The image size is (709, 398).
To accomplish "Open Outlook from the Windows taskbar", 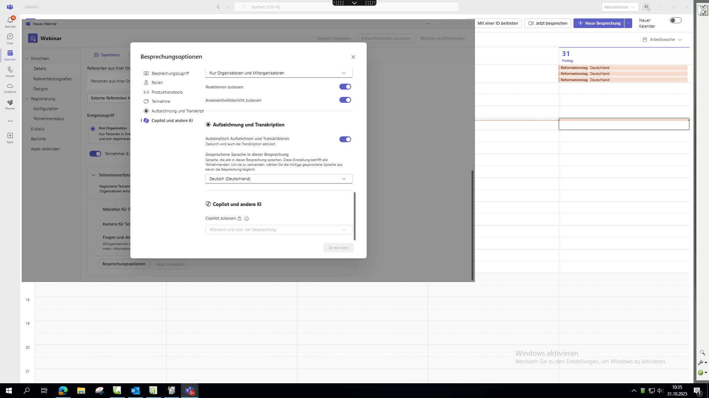I will coord(135,391).
